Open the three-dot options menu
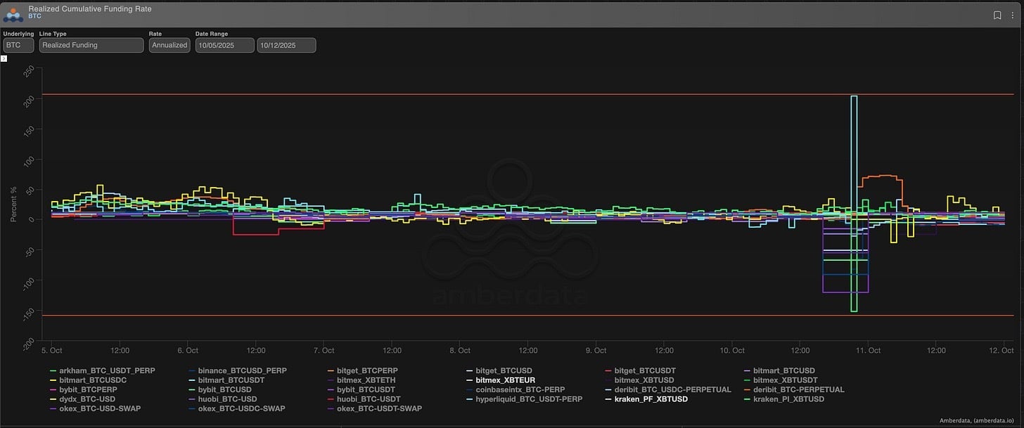 tap(1012, 15)
